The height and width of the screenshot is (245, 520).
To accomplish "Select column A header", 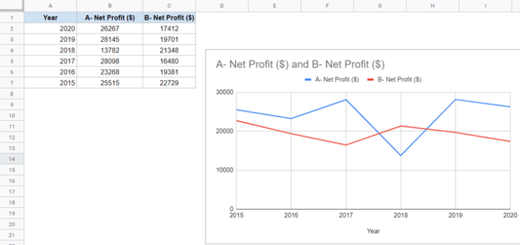I will 50,5.
